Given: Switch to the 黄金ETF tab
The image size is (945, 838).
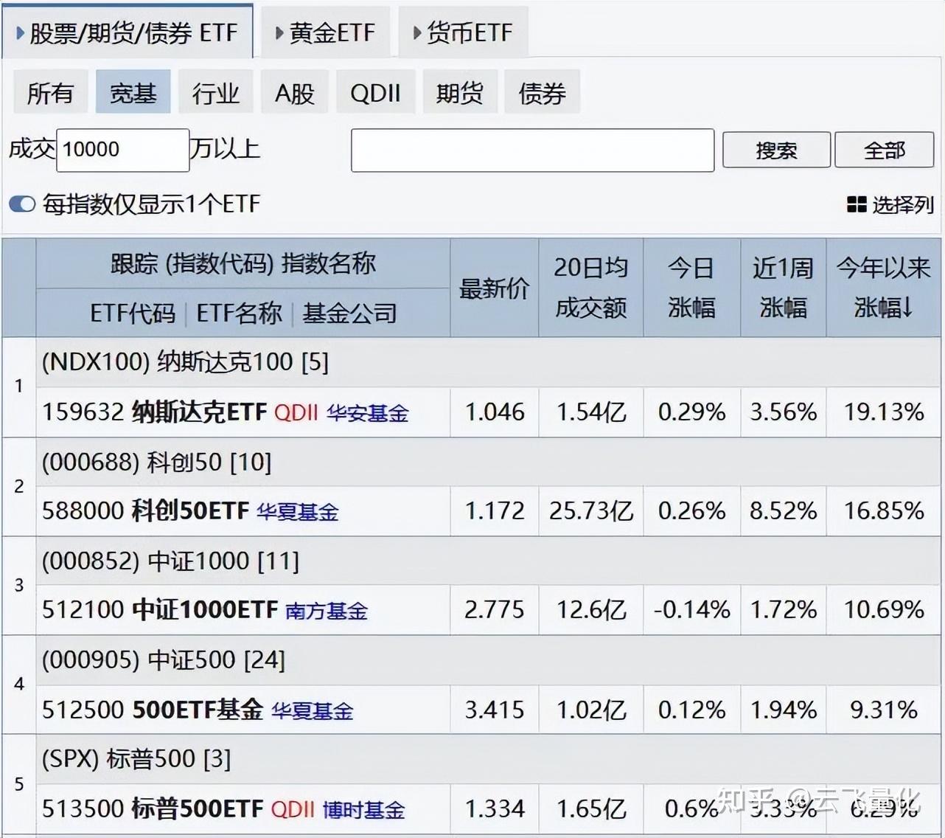Looking at the screenshot, I should (327, 32).
